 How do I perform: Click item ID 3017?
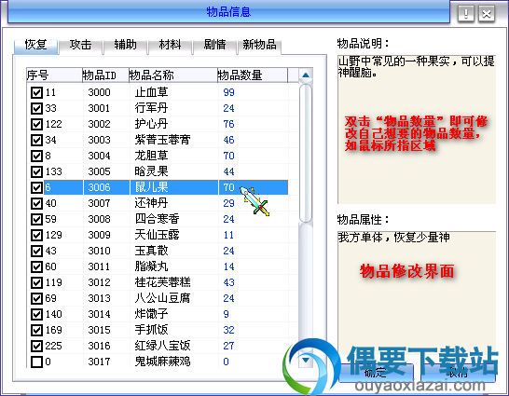100,362
